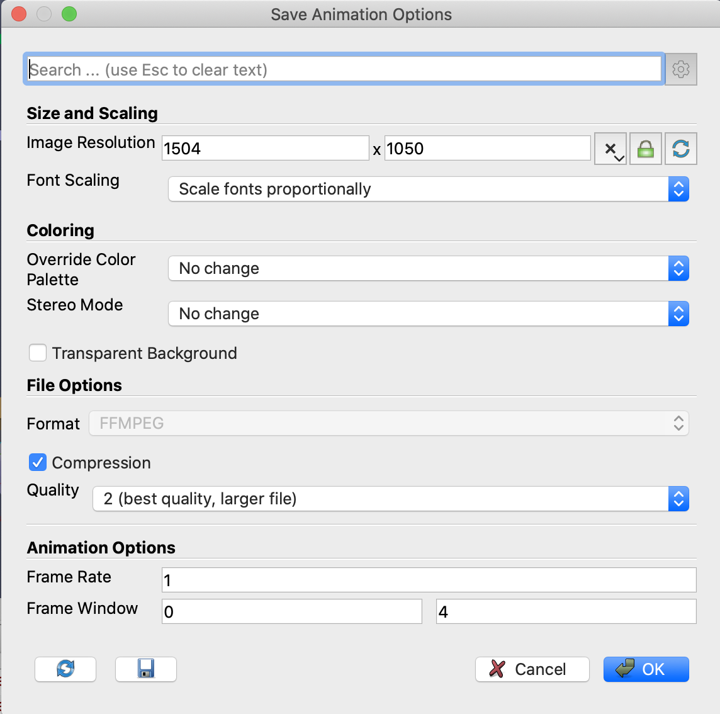The image size is (720, 714).
Task: Focus the search properties field
Action: coord(344,69)
